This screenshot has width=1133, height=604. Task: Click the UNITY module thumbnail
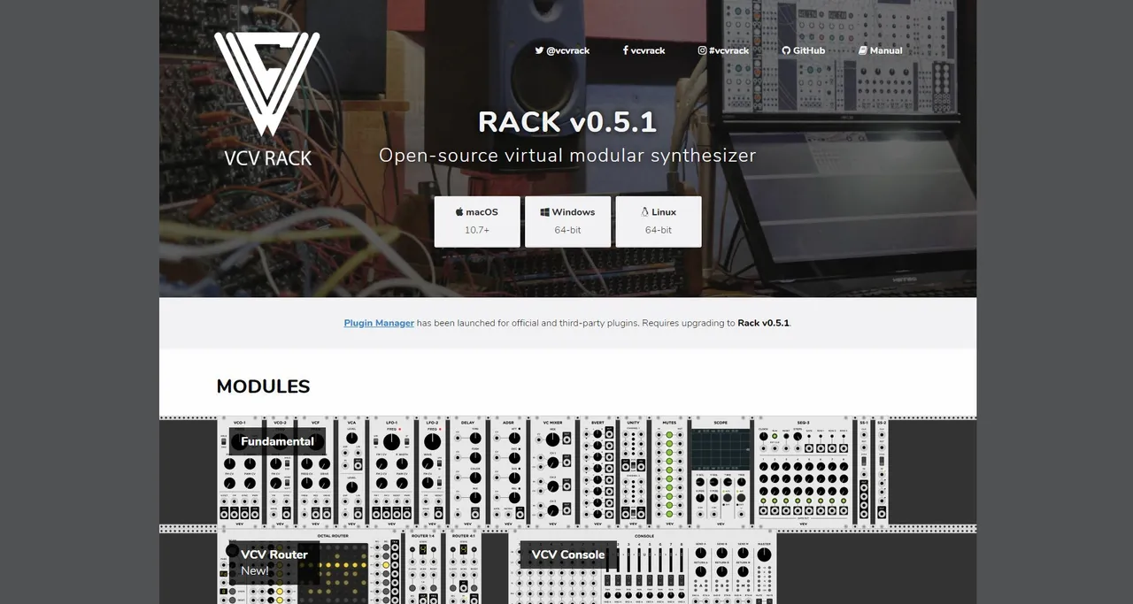coord(632,471)
